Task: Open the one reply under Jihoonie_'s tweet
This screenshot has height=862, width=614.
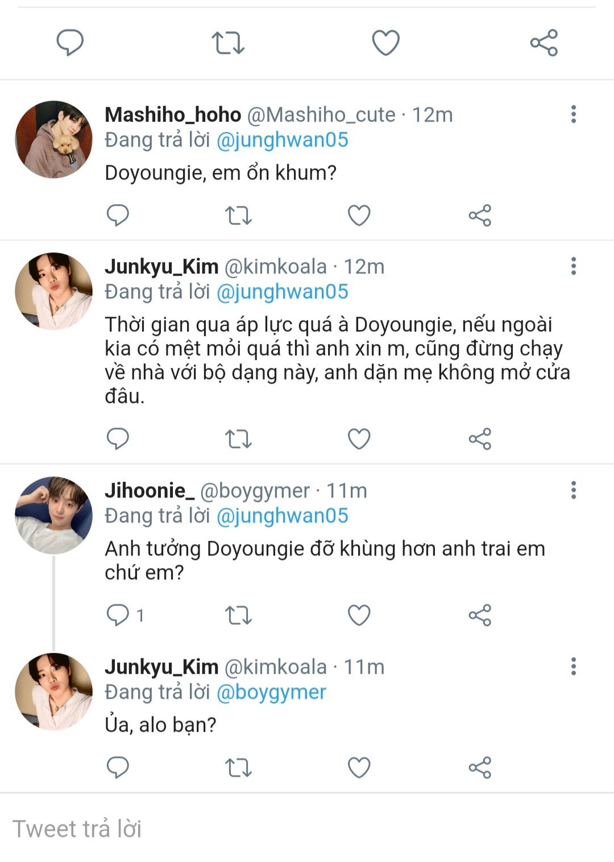Action: click(x=125, y=615)
